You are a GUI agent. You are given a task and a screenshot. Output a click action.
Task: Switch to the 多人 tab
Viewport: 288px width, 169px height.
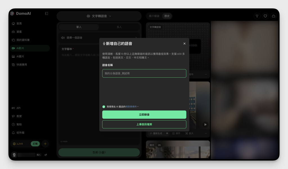pos(119,27)
